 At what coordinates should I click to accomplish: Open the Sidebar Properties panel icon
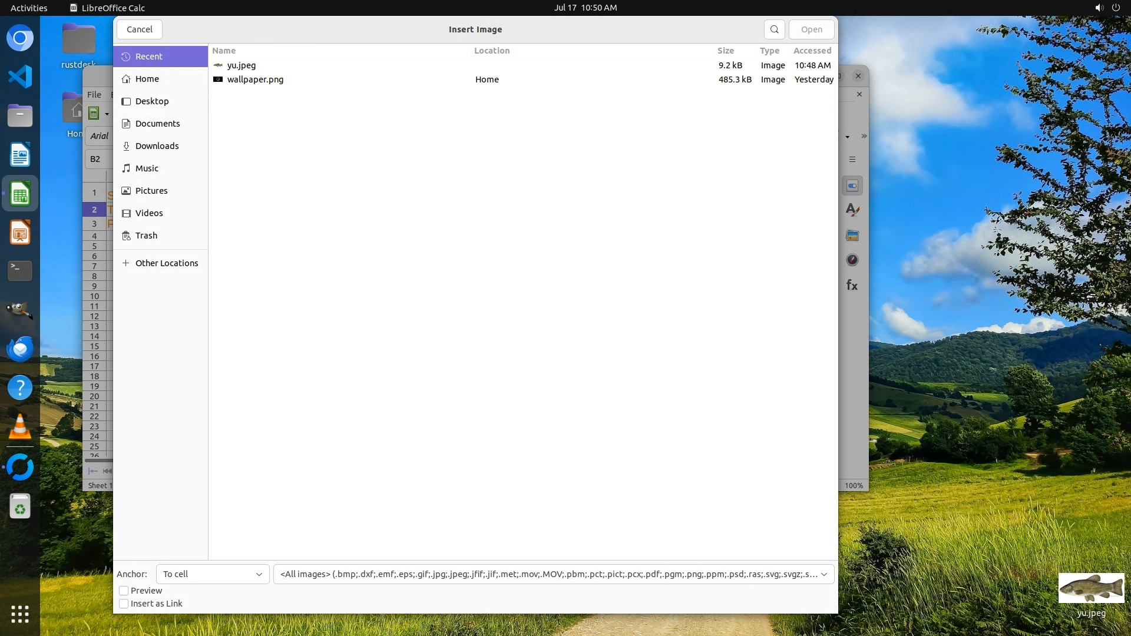852,186
